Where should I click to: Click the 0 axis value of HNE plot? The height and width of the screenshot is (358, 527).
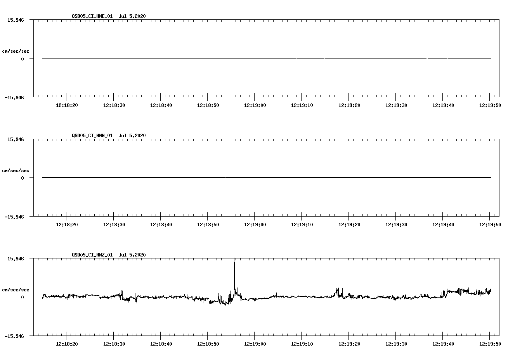tap(23, 59)
